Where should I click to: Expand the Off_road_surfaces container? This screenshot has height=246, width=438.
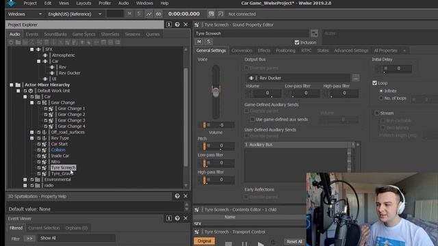32,132
